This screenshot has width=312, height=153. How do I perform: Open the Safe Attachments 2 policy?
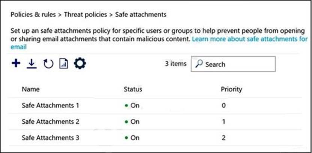[x=50, y=121]
